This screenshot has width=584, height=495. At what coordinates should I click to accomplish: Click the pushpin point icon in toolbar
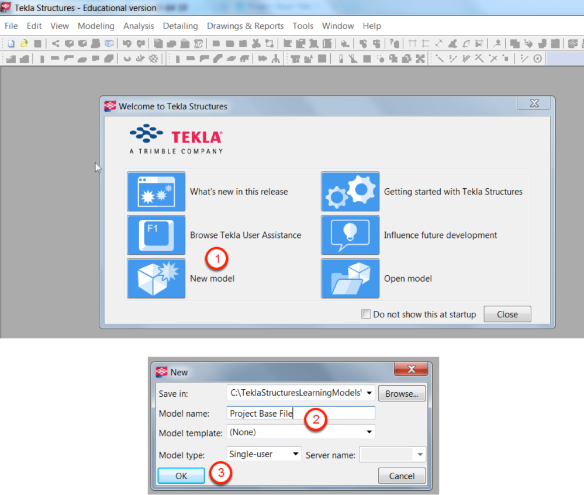click(x=497, y=44)
